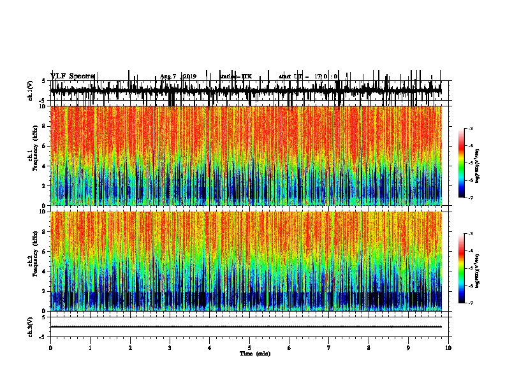Click the ch.3 flat voltage trace
Viewport: 505px width, 390px height.
[x=246, y=327]
